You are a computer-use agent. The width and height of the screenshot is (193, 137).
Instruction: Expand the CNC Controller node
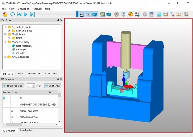coord(5,57)
